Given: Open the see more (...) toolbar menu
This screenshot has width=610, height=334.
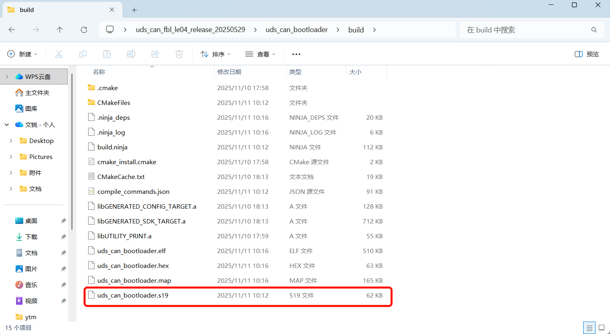Looking at the screenshot, I should pyautogui.click(x=296, y=54).
